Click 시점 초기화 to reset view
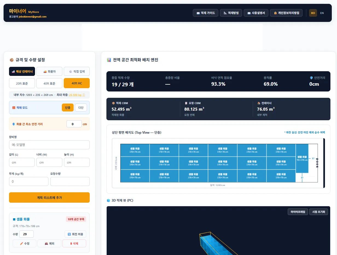Screen dimensions: 337x255 click(x=319, y=212)
